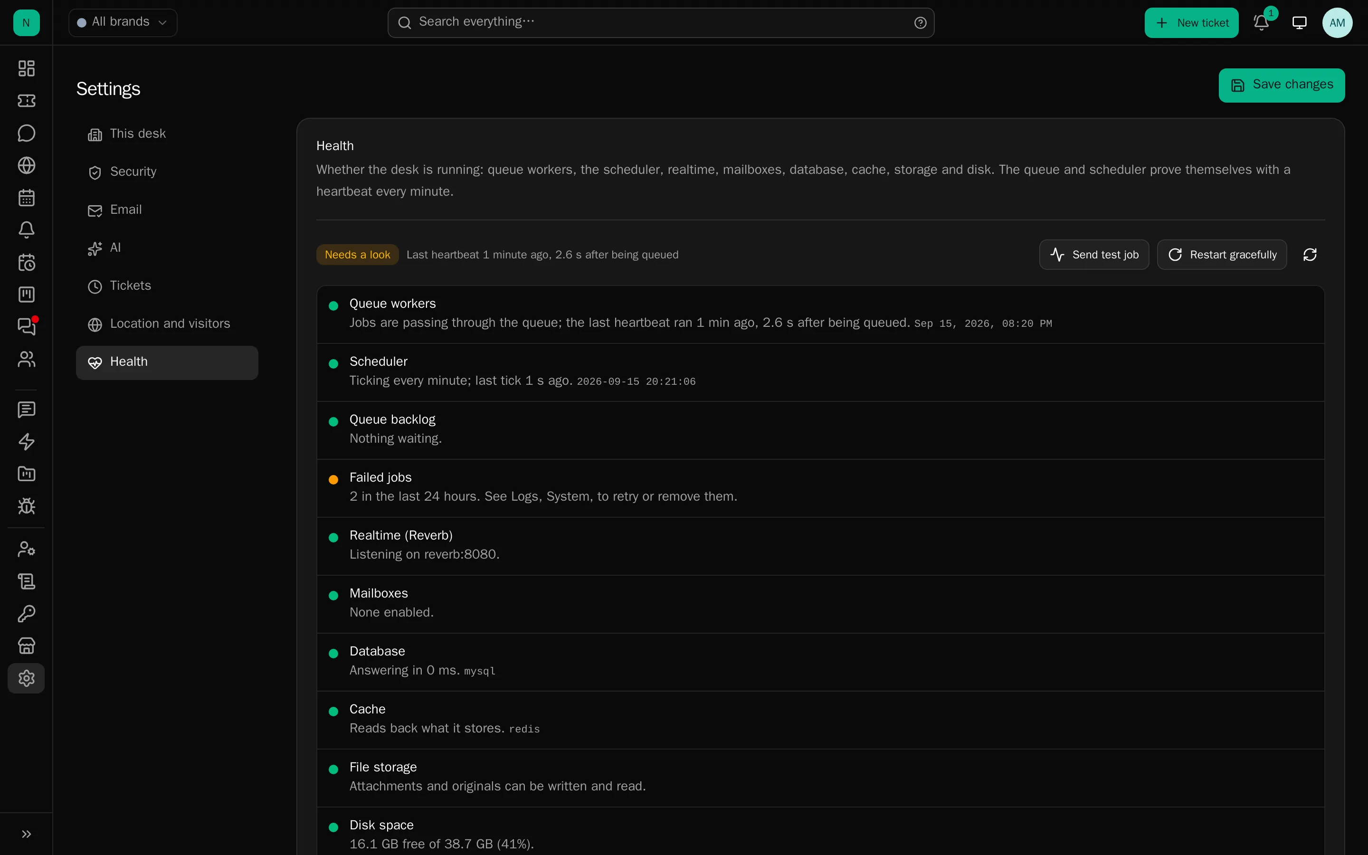Open the user with gear sidebar icon
The width and height of the screenshot is (1368, 855).
click(x=27, y=549)
